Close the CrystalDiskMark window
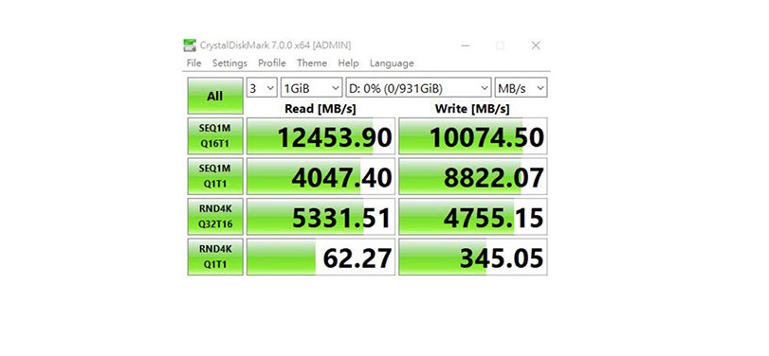 click(x=536, y=45)
